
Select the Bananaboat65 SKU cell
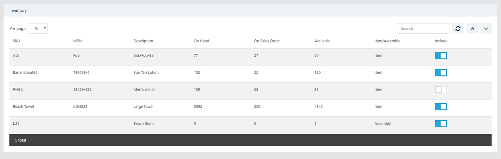[x=25, y=72]
